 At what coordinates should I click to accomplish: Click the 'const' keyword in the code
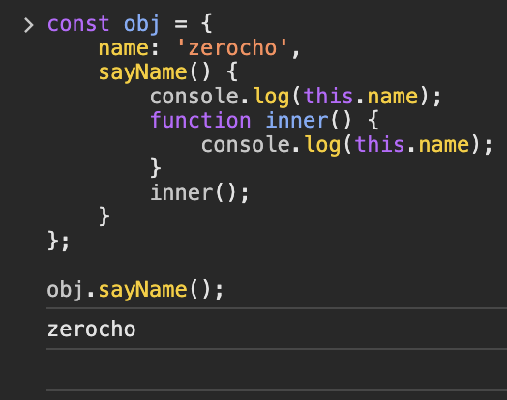(x=78, y=24)
